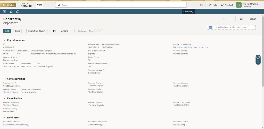Open the Contract Vendor Category link

pyautogui.click(x=28, y=92)
